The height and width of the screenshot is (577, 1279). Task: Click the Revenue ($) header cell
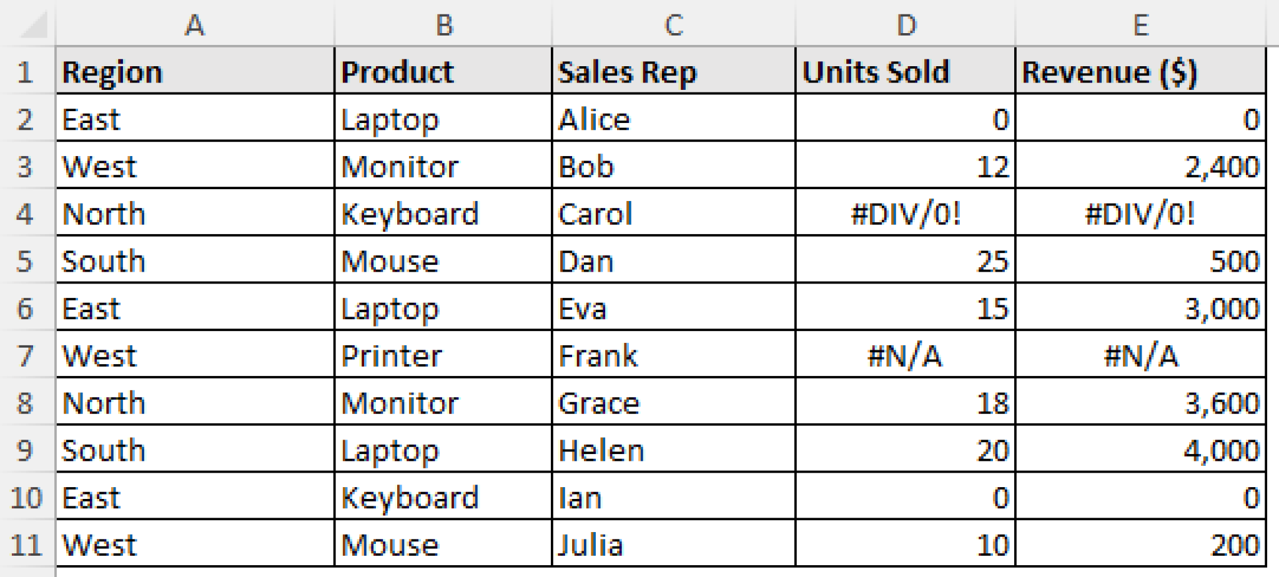tap(1143, 72)
